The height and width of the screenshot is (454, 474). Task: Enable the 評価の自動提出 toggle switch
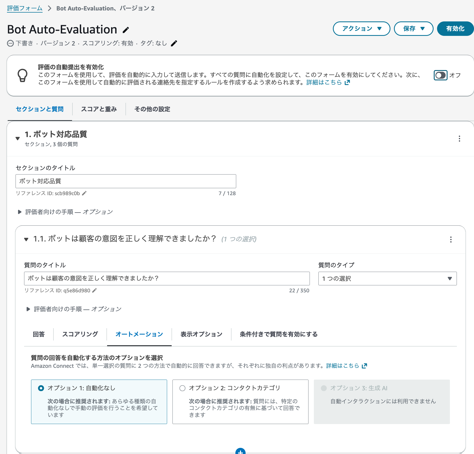point(441,75)
